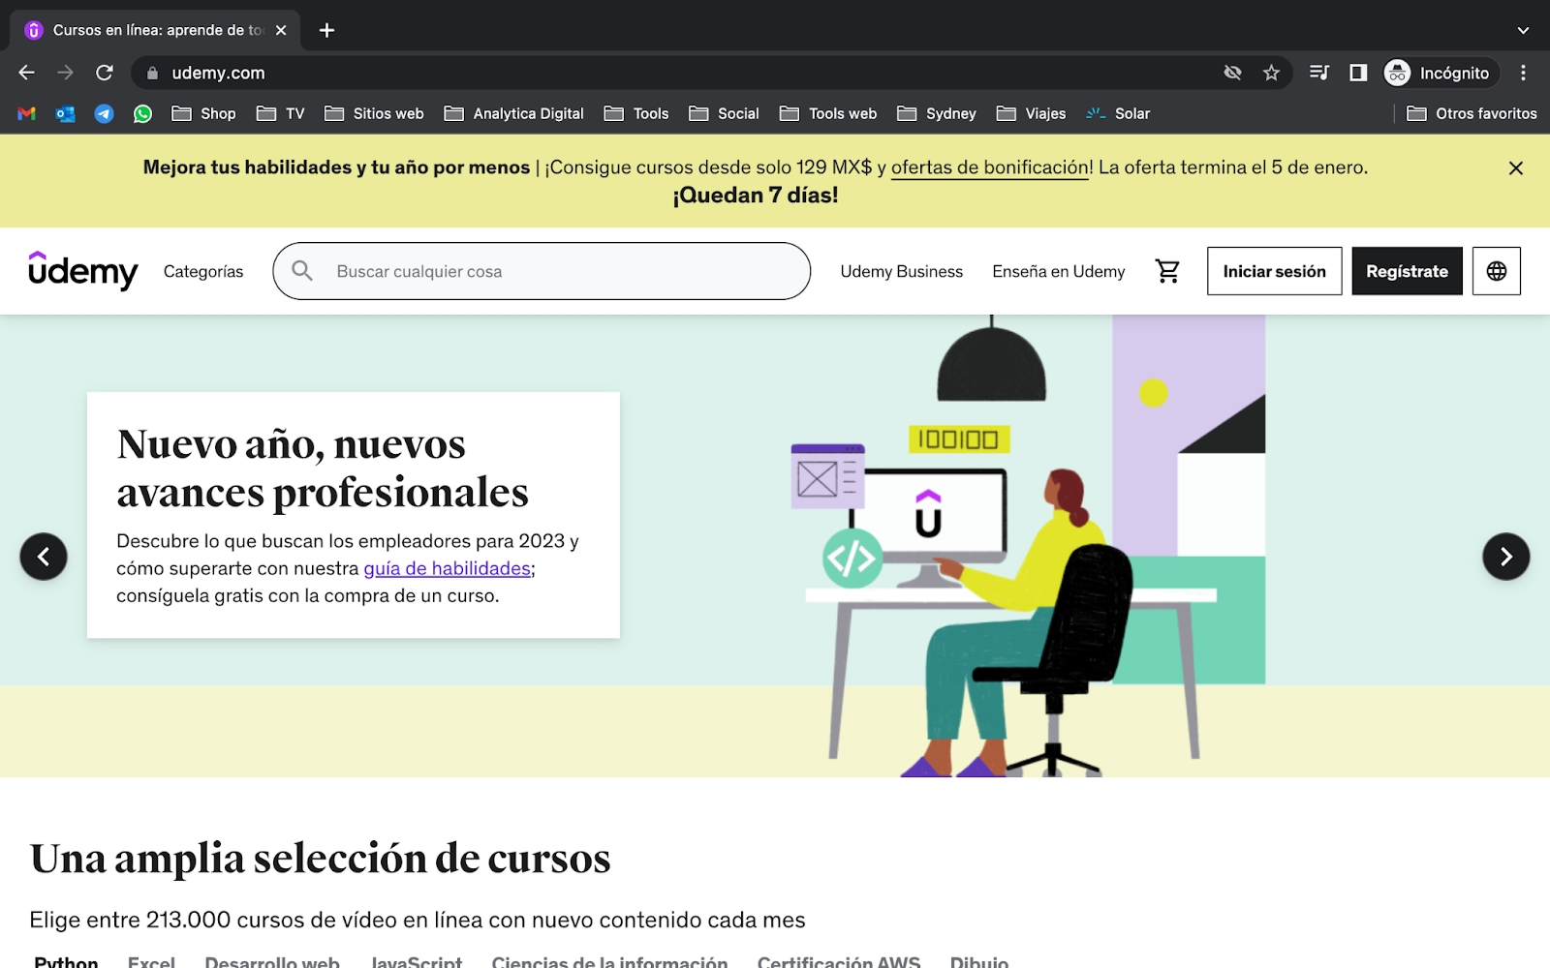Open the Enseña en Udemy link
This screenshot has width=1550, height=968.
1058,271
